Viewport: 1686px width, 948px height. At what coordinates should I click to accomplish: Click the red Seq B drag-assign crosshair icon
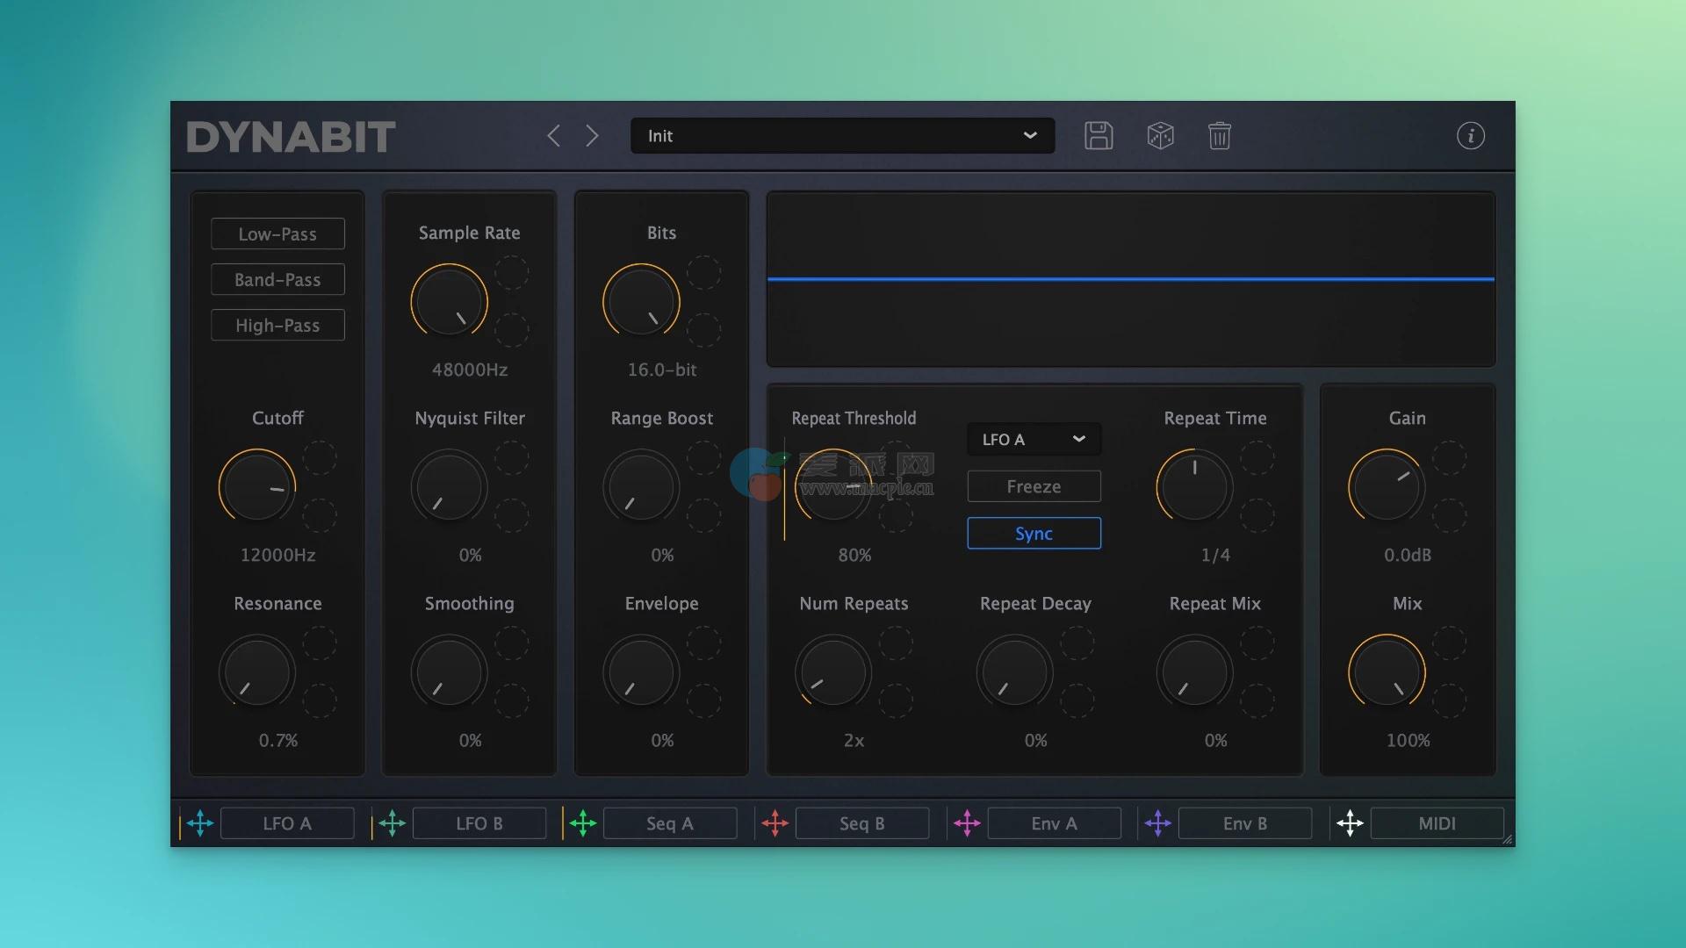775,823
